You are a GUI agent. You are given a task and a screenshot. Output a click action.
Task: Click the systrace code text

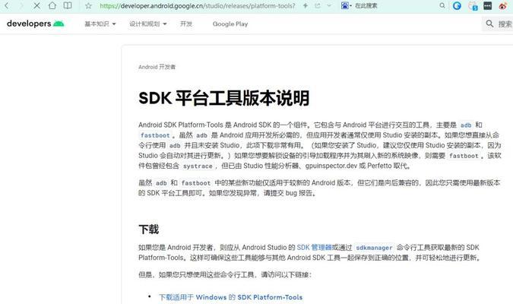point(198,166)
